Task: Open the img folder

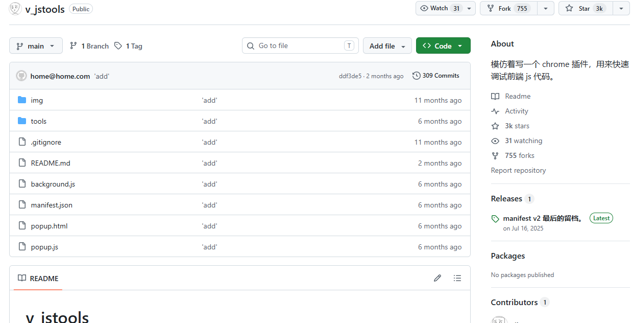Action: (x=37, y=100)
